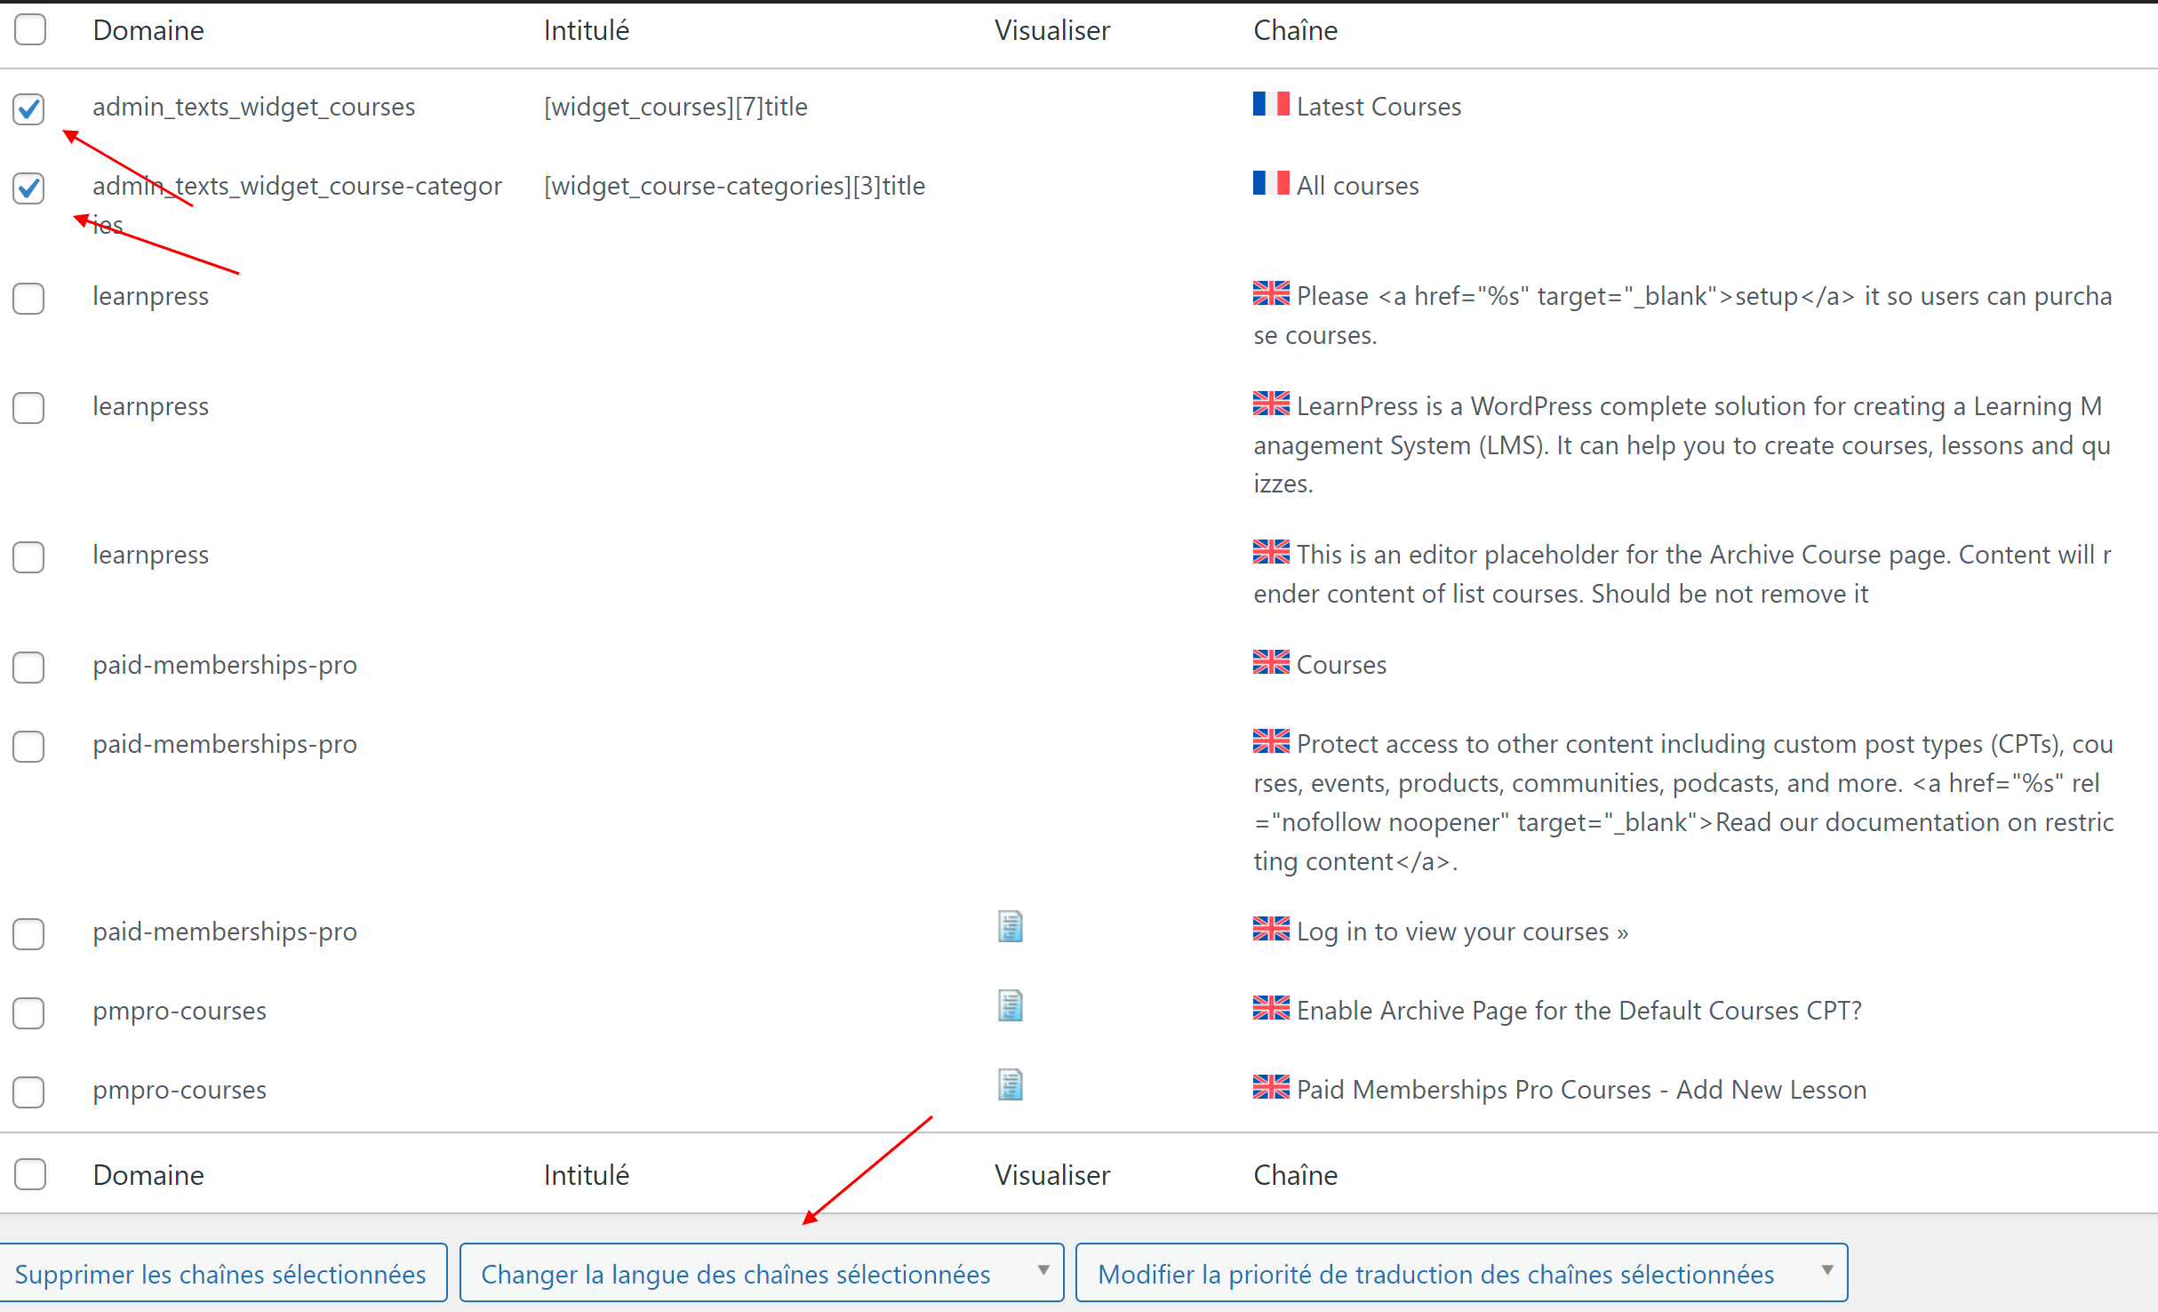
Task: Click the 'This is an editor placeholder' string
Action: [1682, 574]
